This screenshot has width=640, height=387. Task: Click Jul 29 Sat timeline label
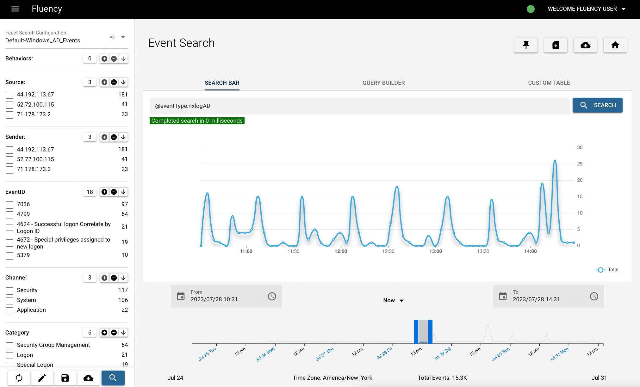pos(442,354)
